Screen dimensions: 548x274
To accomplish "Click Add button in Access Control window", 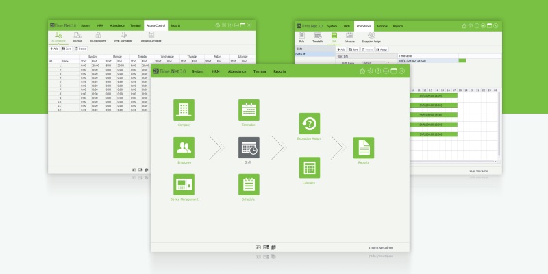I will coord(54,49).
